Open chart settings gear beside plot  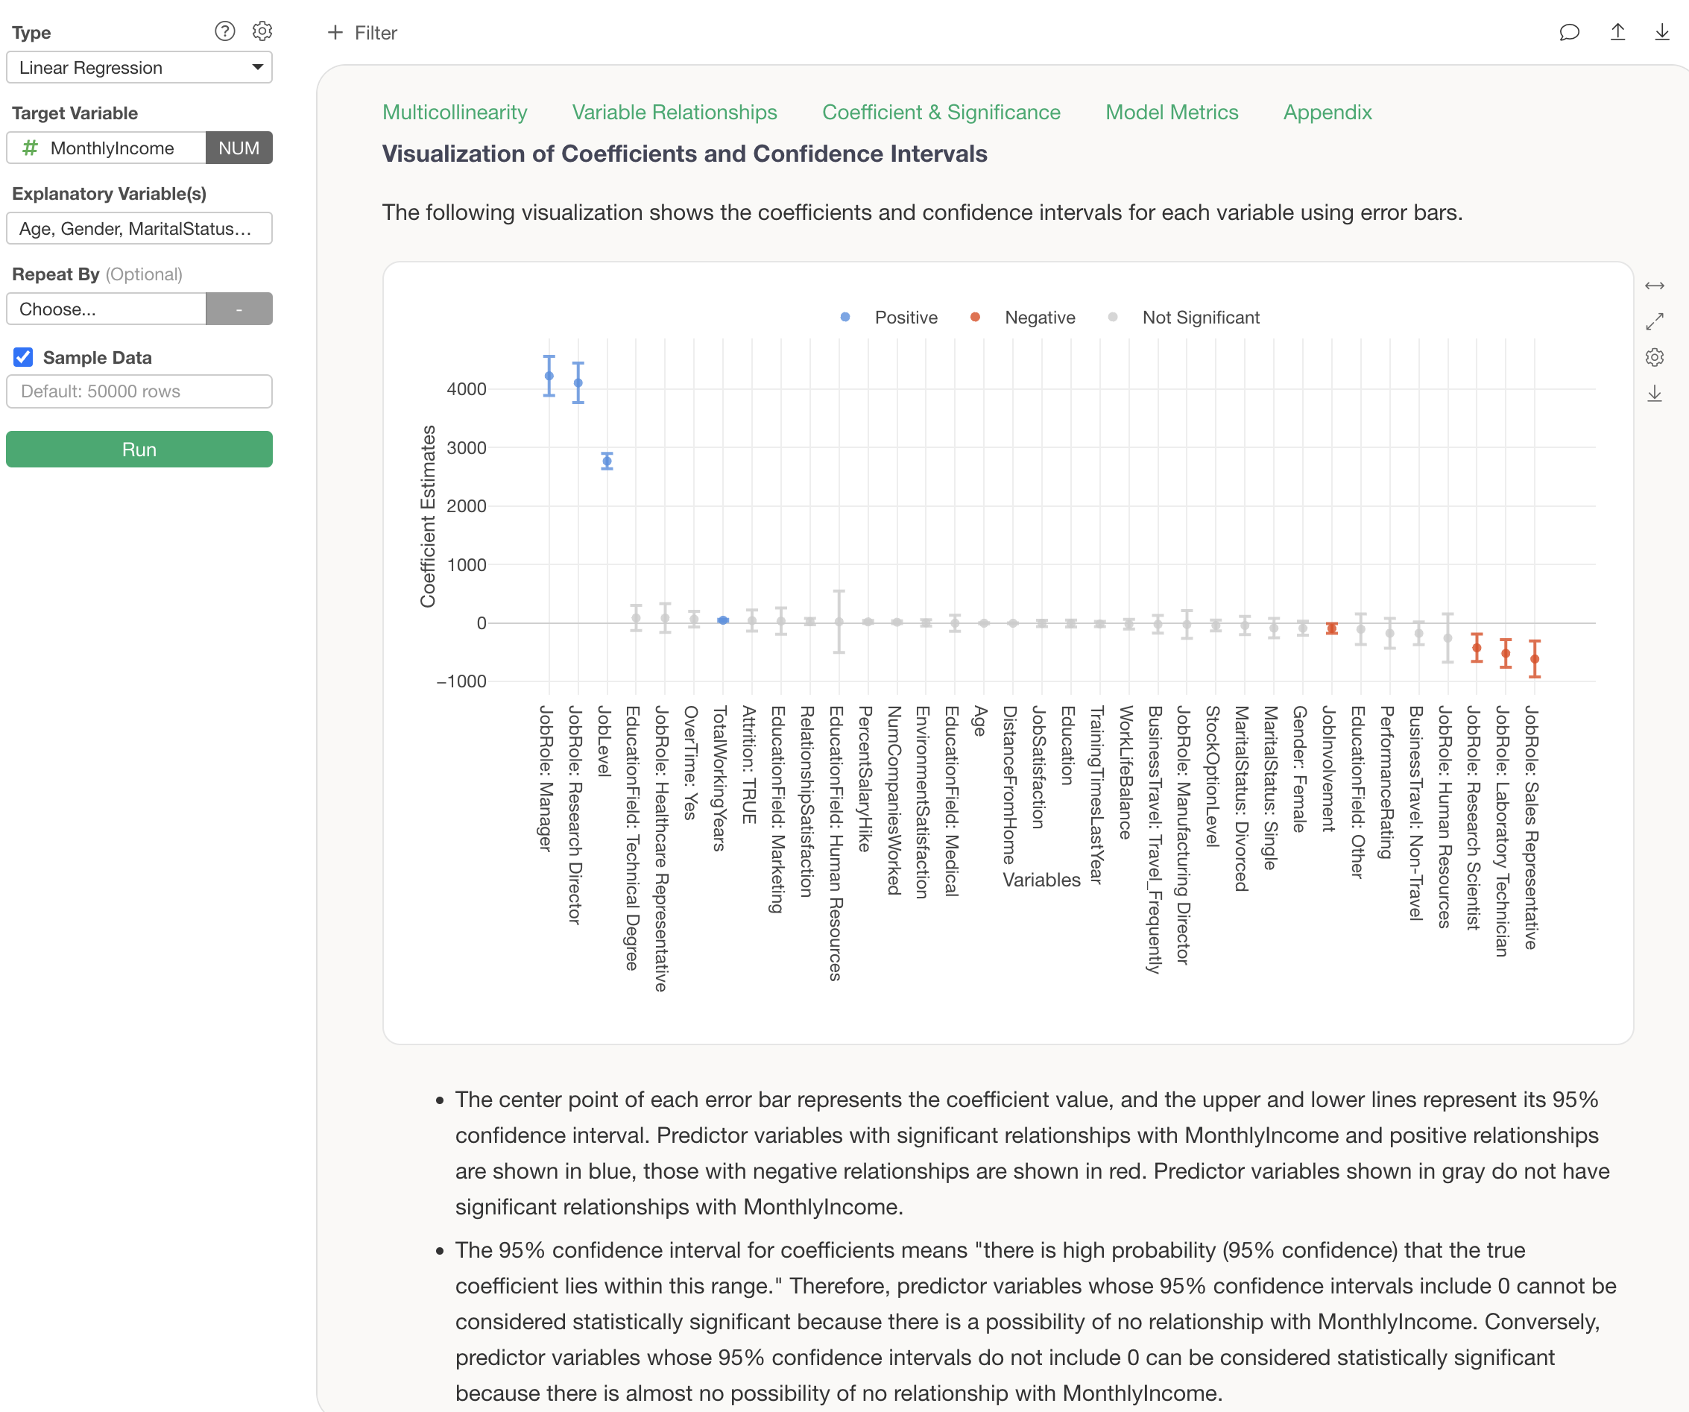tap(1655, 357)
